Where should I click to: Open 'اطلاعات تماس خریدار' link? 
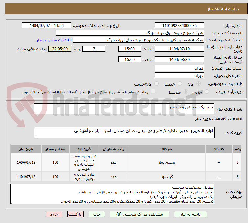coord(54,40)
